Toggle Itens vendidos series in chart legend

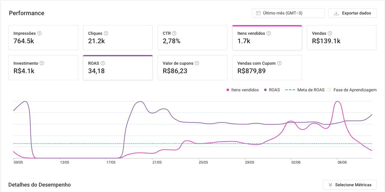coord(243,90)
